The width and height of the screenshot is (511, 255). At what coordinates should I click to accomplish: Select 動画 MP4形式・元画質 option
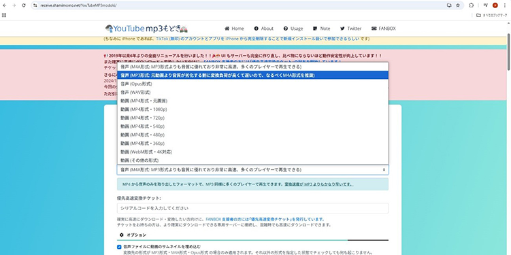click(253, 101)
